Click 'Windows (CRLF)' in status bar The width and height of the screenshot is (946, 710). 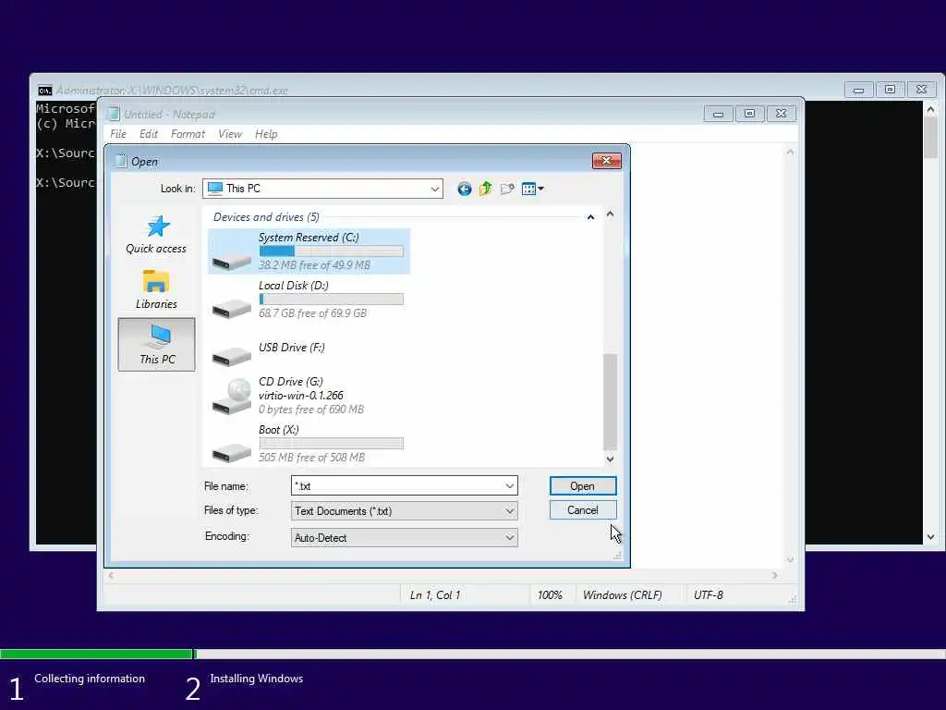[x=622, y=595]
